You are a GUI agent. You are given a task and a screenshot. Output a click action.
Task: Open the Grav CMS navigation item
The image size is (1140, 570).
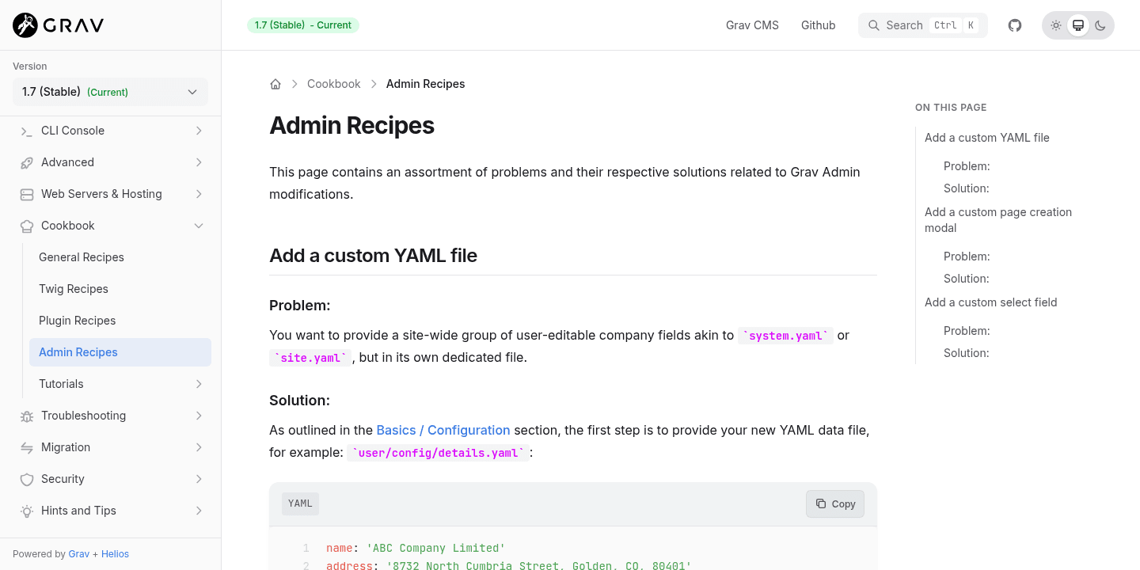[x=751, y=25]
